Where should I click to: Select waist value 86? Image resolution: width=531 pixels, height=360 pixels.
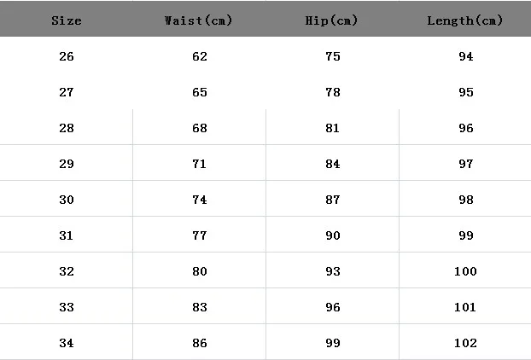(x=199, y=343)
